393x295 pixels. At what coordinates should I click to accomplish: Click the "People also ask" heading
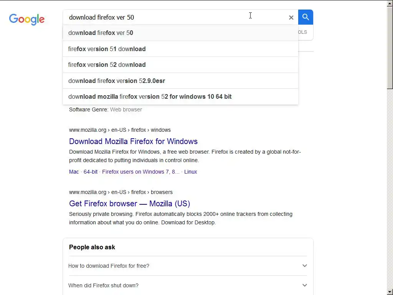coord(92,247)
